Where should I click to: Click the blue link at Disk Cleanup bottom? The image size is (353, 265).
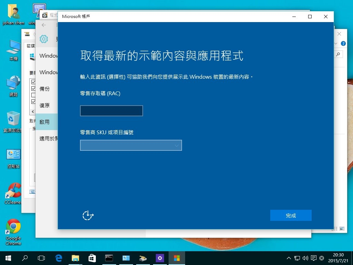click(x=32, y=191)
